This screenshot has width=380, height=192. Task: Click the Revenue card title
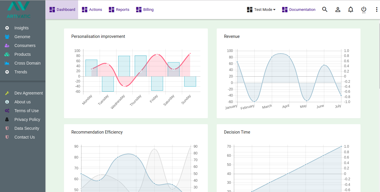[232, 36]
